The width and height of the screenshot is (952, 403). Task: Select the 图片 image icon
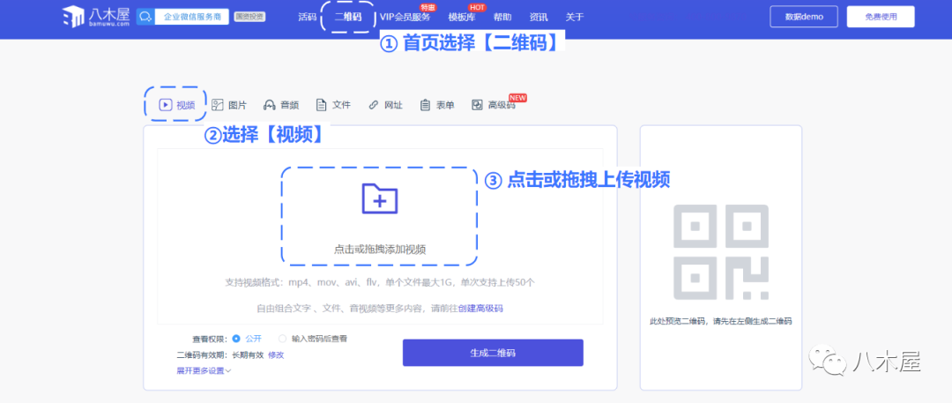pos(218,105)
